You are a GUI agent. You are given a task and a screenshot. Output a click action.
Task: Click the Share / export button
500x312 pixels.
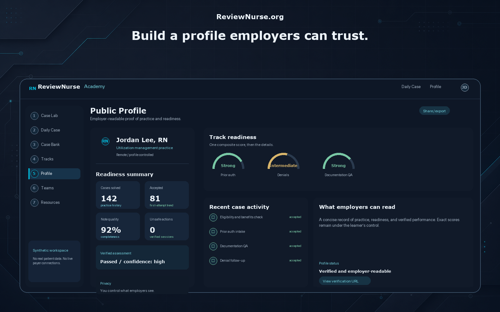434,111
